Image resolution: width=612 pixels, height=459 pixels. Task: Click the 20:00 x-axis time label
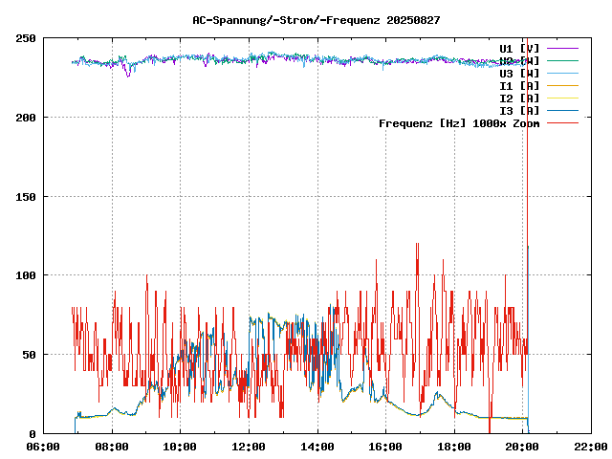coord(522,447)
